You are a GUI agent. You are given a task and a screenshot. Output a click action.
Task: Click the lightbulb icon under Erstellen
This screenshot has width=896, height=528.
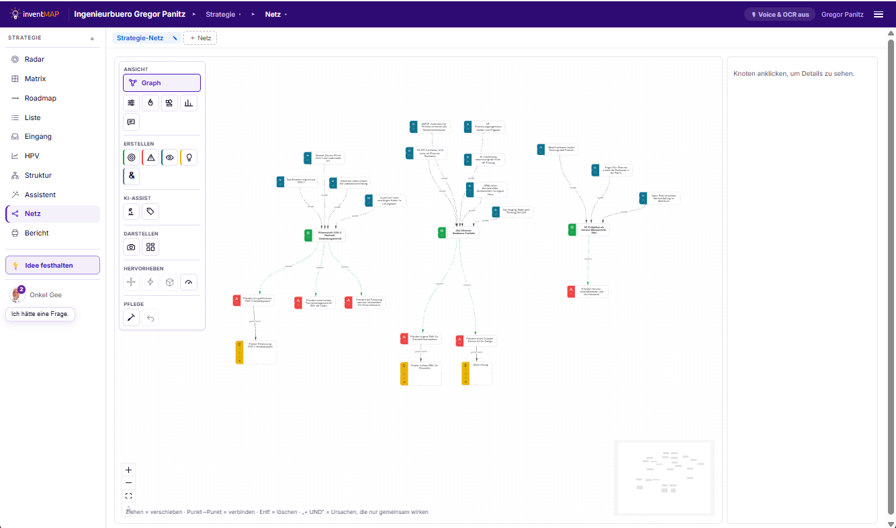click(x=189, y=158)
